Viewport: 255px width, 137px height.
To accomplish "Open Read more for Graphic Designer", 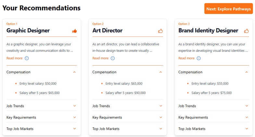I will point(15,58).
